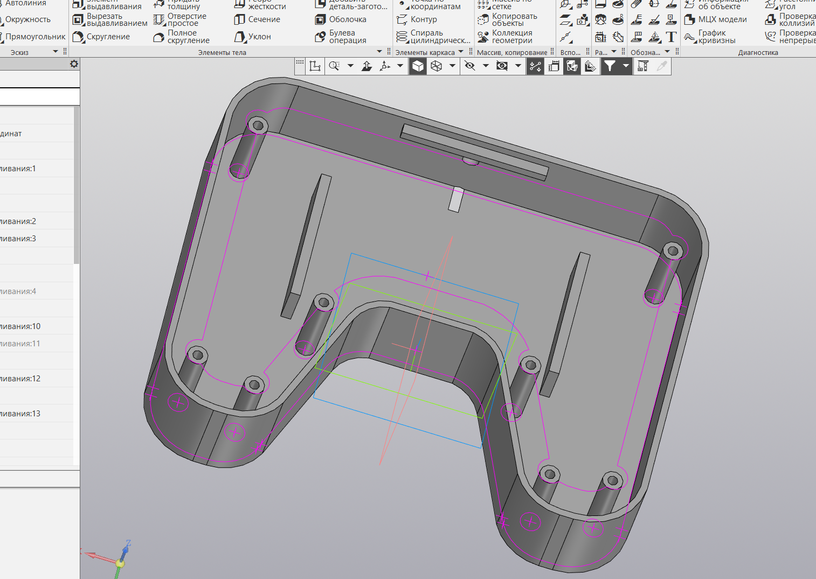
Task: Toggle the selection filter funnel
Action: [x=610, y=66]
